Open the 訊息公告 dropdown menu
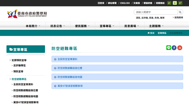This screenshot has width=189, height=106. pyautogui.click(x=57, y=26)
